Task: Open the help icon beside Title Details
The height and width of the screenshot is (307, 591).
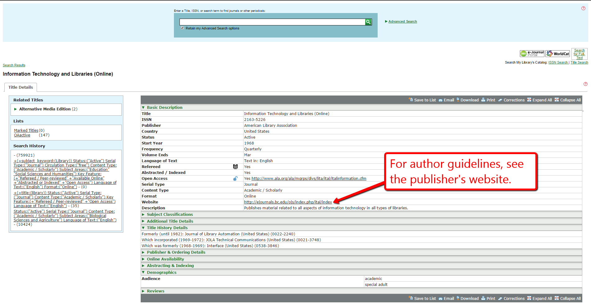Action: coord(585,84)
